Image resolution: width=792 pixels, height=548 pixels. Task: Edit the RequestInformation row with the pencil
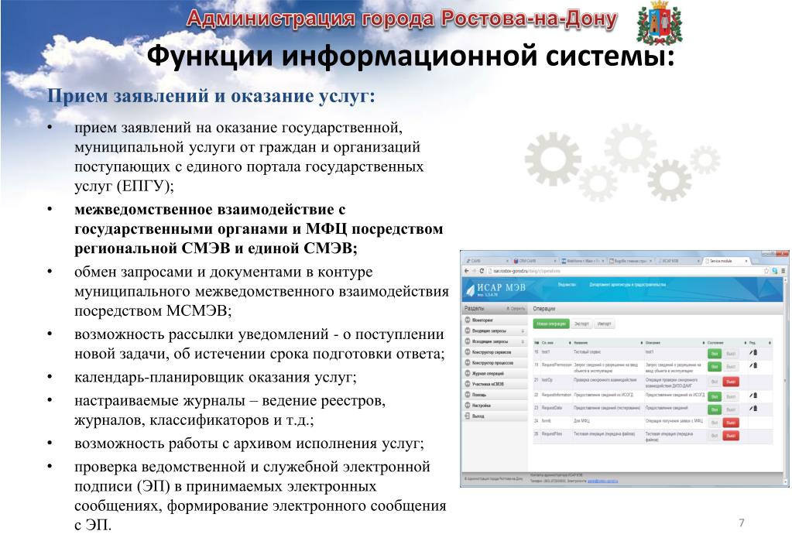[751, 396]
